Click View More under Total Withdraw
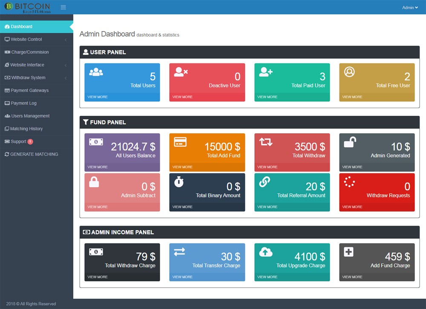 268,167
